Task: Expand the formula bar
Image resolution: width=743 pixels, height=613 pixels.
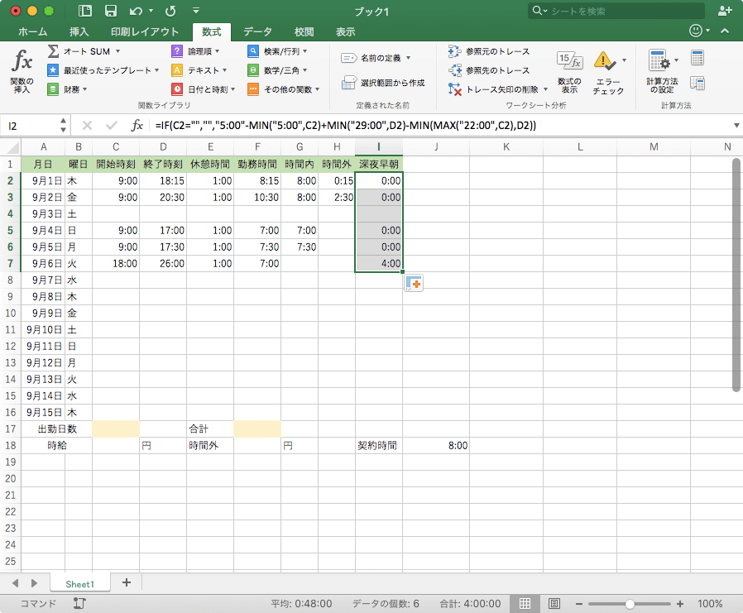Action: [736, 126]
